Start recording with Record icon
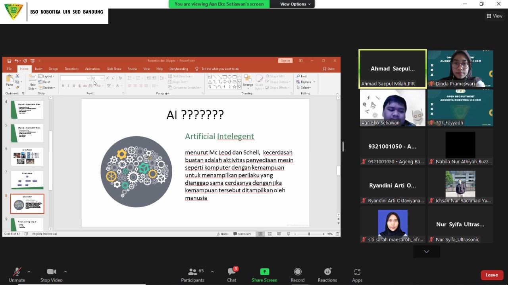 point(297,272)
